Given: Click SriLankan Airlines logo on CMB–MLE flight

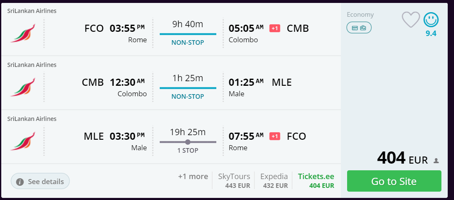Looking at the screenshot, I should coord(23,87).
